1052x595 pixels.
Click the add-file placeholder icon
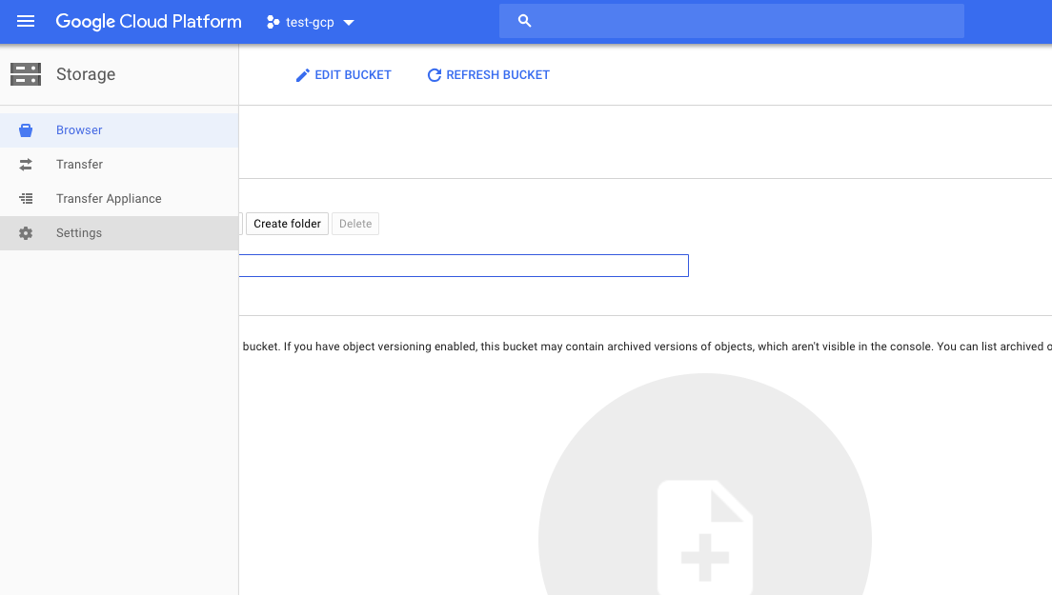click(704, 536)
